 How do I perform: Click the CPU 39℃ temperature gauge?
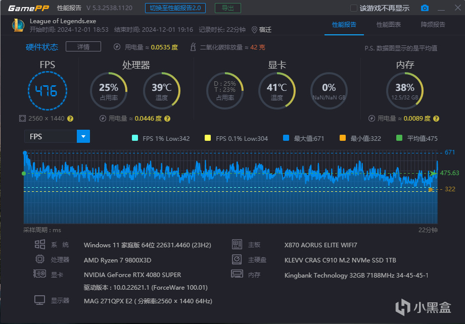[x=162, y=91]
